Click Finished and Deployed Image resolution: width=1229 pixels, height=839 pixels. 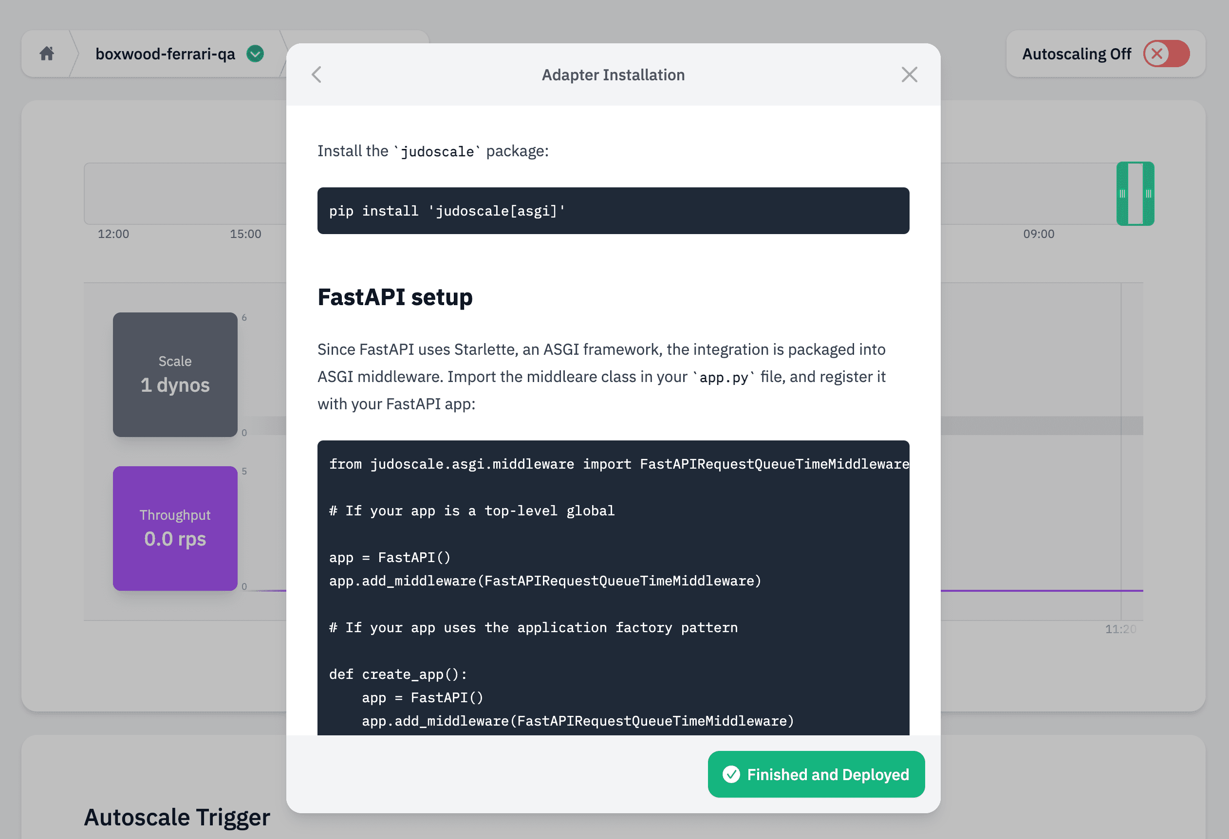(816, 774)
